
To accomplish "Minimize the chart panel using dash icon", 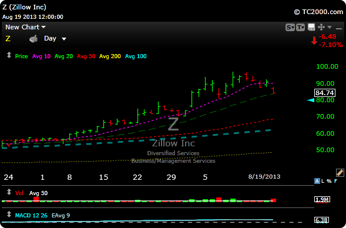I will (x=338, y=28).
